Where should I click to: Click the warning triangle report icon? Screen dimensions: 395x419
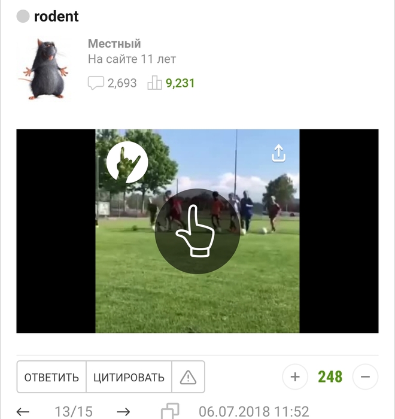pyautogui.click(x=188, y=377)
